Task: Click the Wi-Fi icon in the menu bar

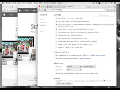Action: pos(111,3)
